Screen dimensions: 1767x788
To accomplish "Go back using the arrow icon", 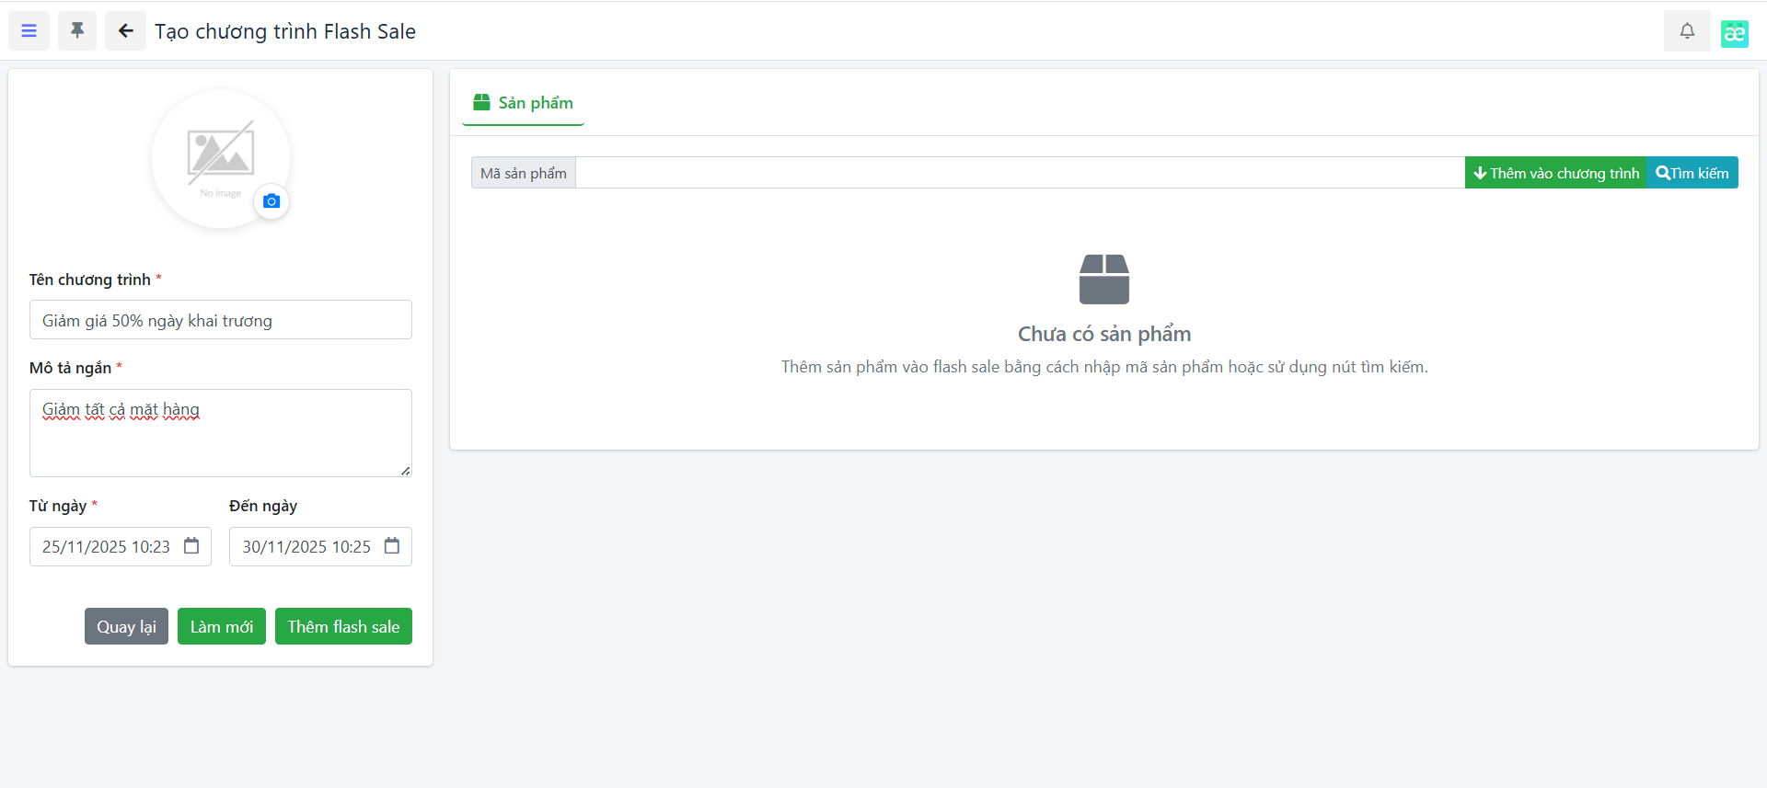I will [125, 31].
